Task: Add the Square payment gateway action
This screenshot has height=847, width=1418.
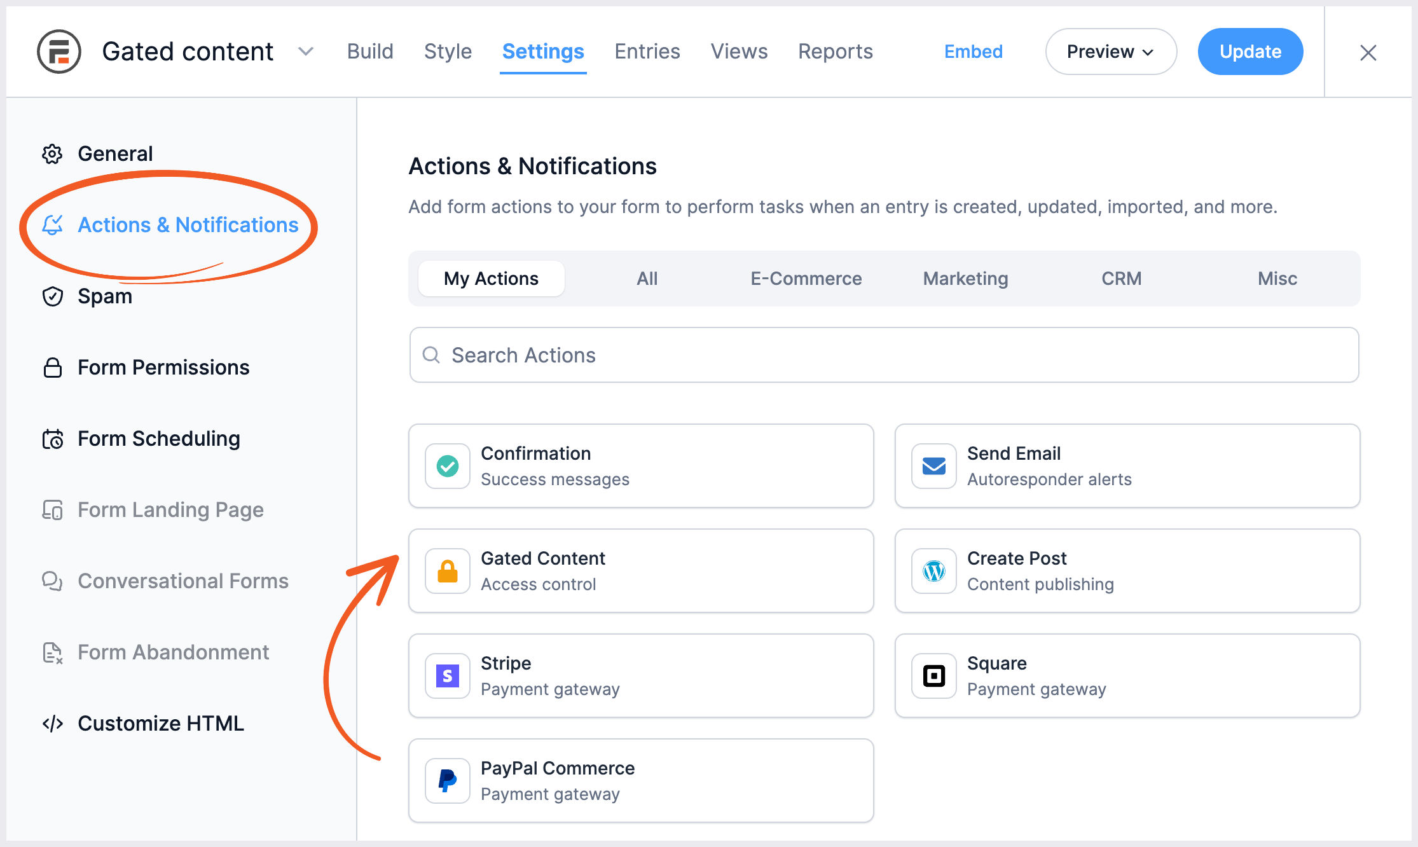Action: (x=1127, y=676)
